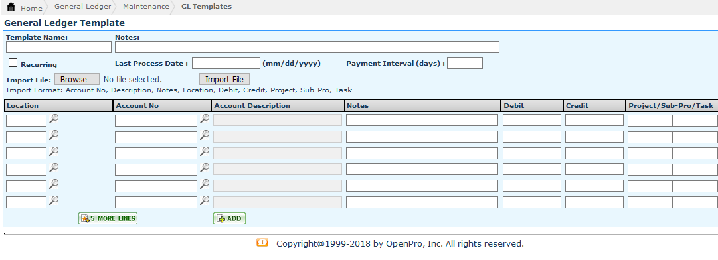The width and height of the screenshot is (718, 260).
Task: Focus sixth row Credit field
Action: [x=594, y=202]
